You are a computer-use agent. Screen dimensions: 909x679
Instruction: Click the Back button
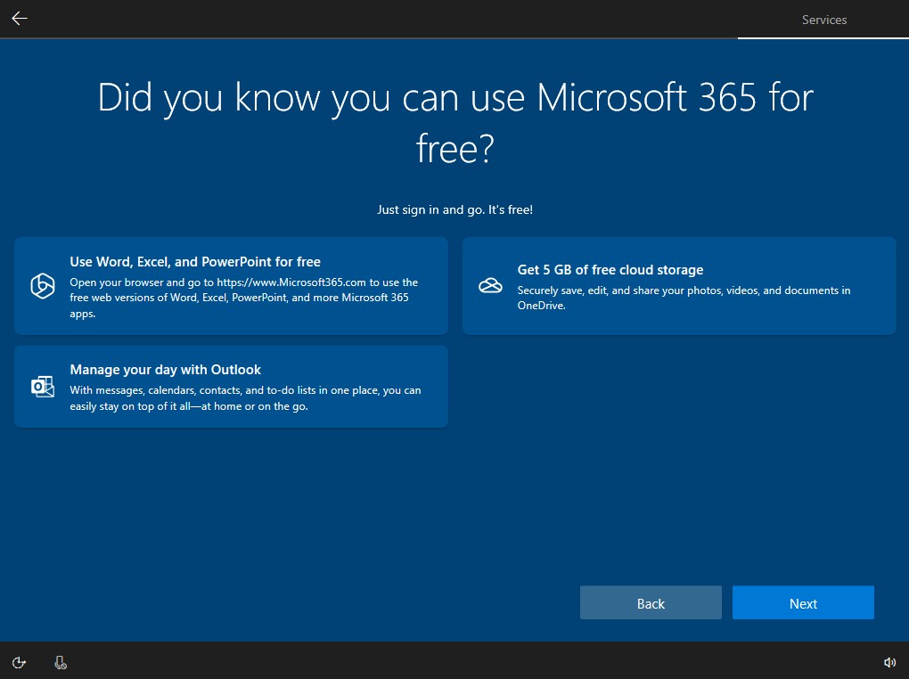[651, 603]
